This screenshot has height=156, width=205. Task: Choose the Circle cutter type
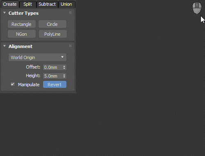pos(52,24)
